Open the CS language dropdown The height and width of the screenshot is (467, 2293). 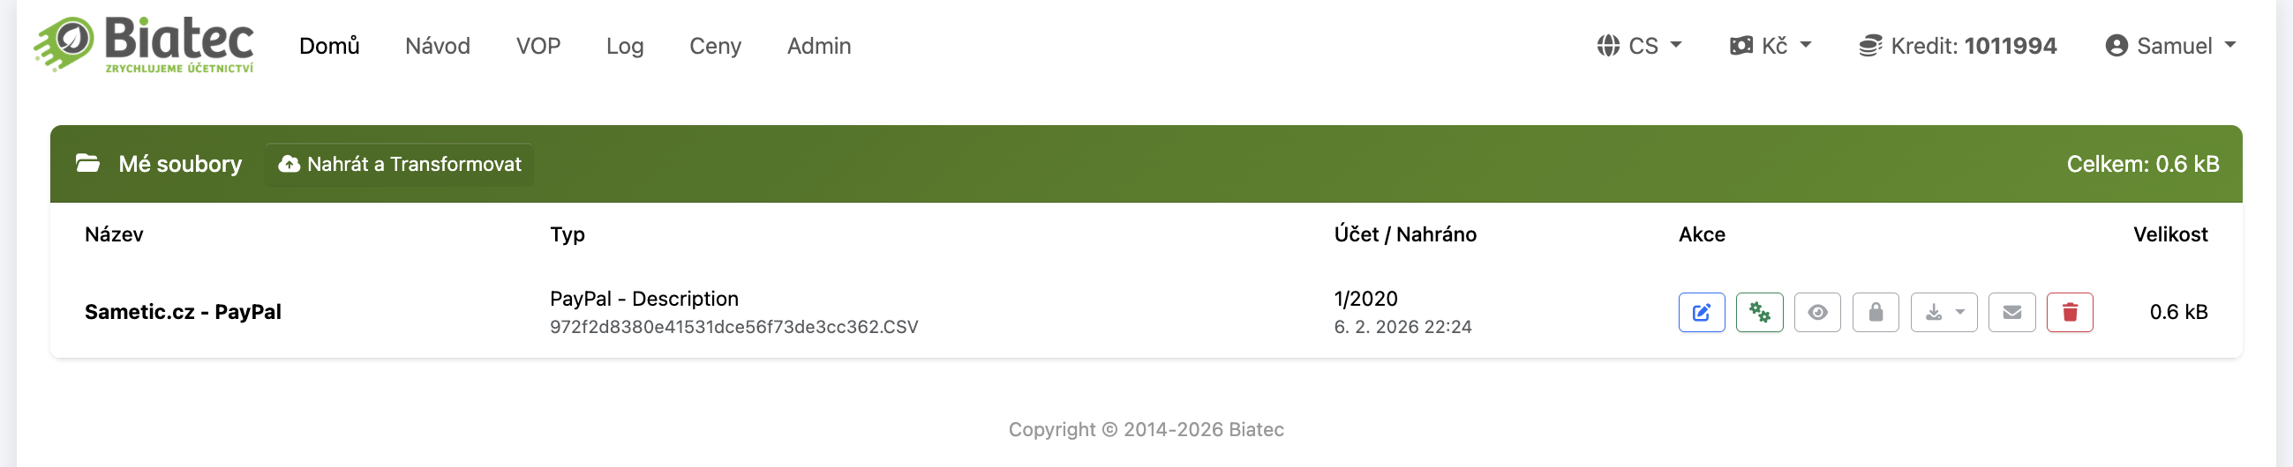point(1638,45)
